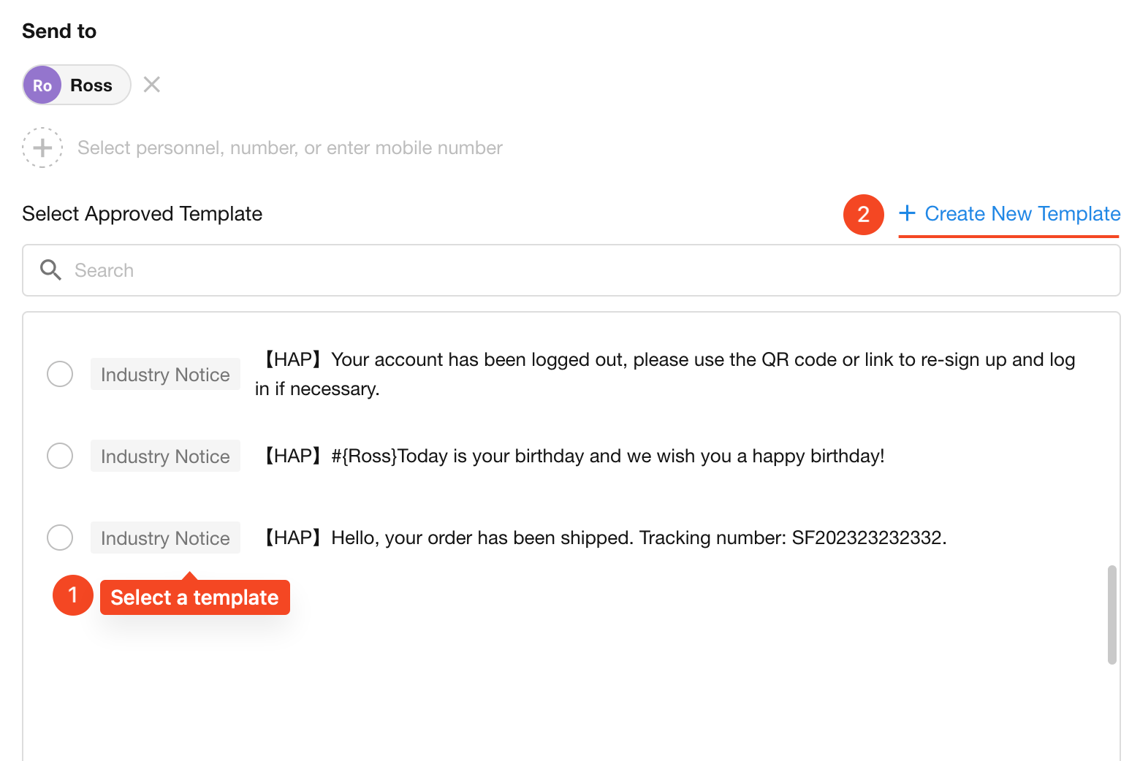Click the Industry Notice tag on birthday template

pos(165,456)
